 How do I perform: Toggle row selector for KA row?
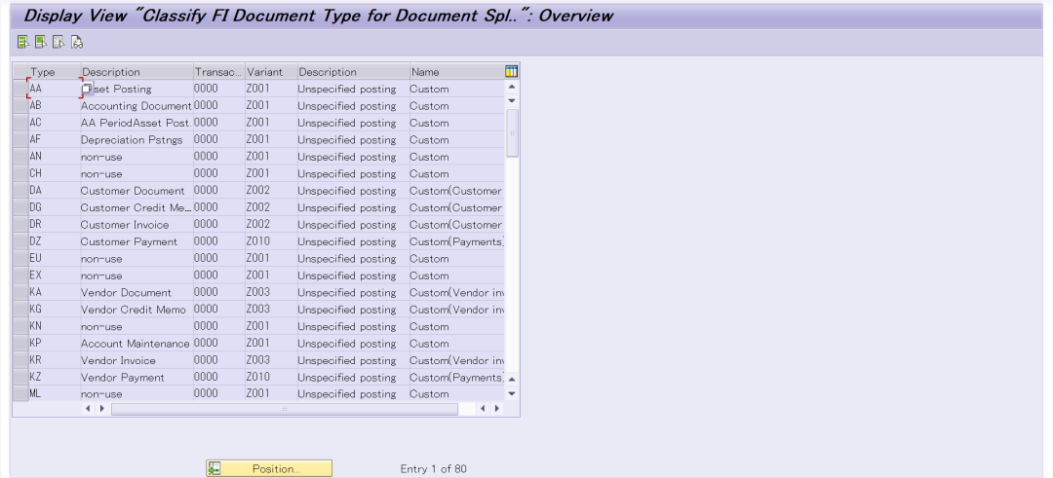20,292
